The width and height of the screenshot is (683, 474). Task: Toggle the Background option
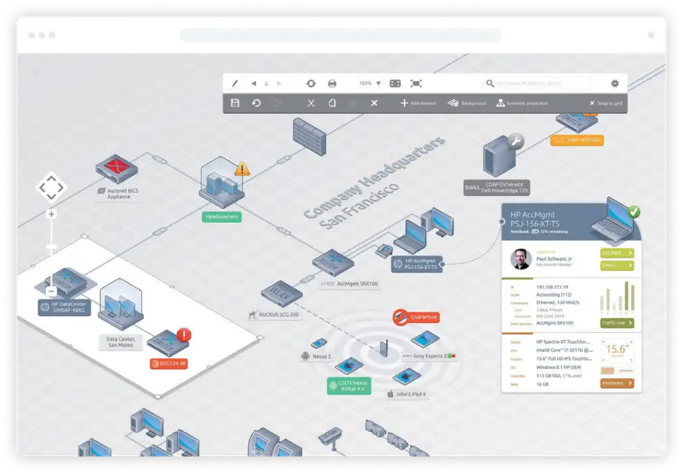coord(467,103)
